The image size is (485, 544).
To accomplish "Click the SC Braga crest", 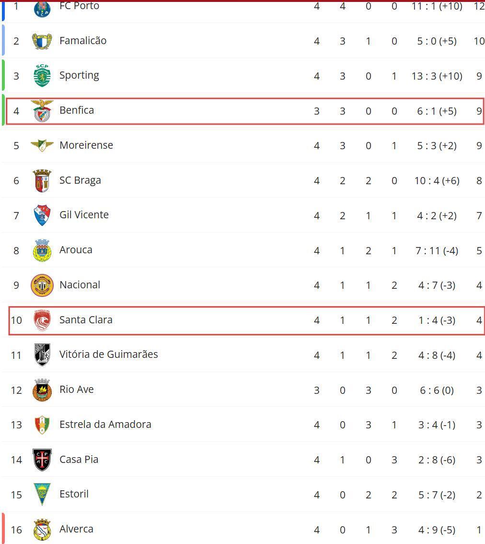I will (42, 180).
